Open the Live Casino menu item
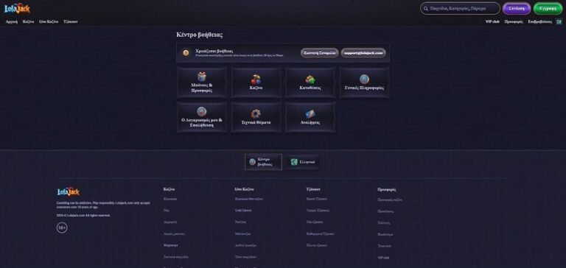The width and height of the screenshot is (566, 268). [x=49, y=21]
